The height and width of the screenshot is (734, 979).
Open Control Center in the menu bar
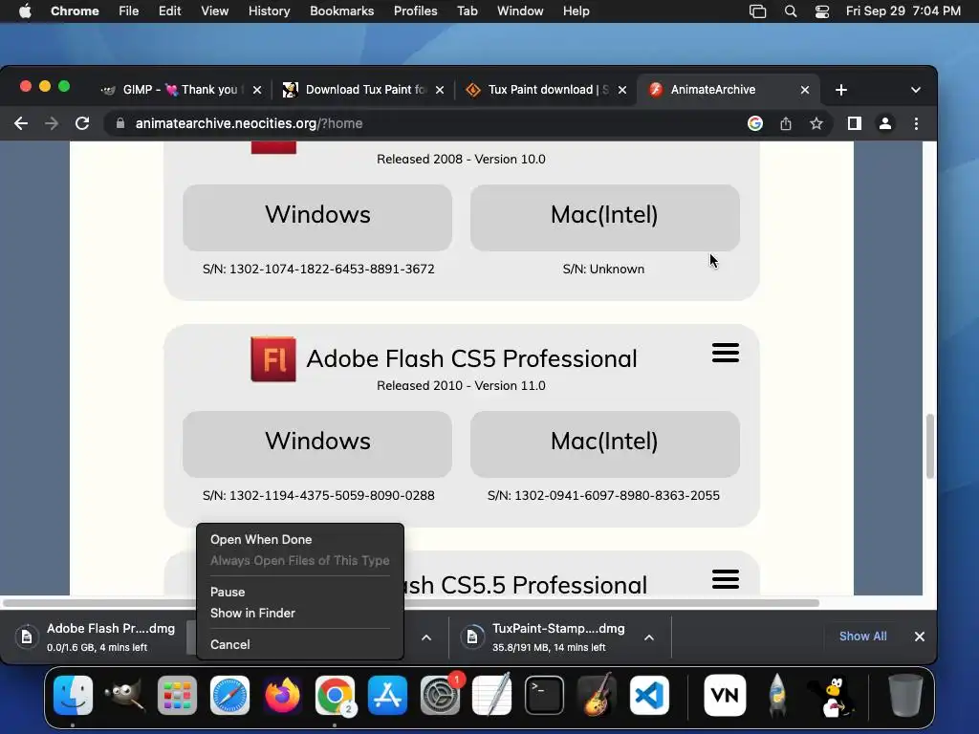[x=822, y=11]
